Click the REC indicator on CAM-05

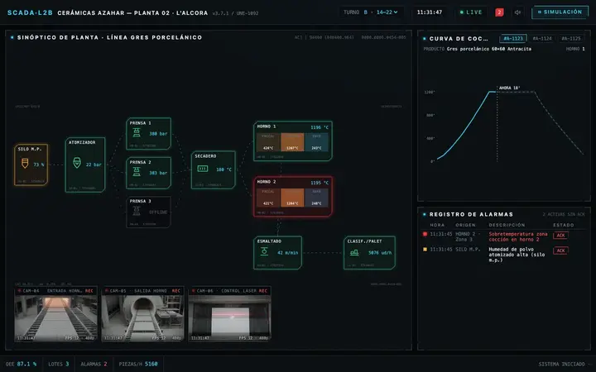click(x=176, y=291)
